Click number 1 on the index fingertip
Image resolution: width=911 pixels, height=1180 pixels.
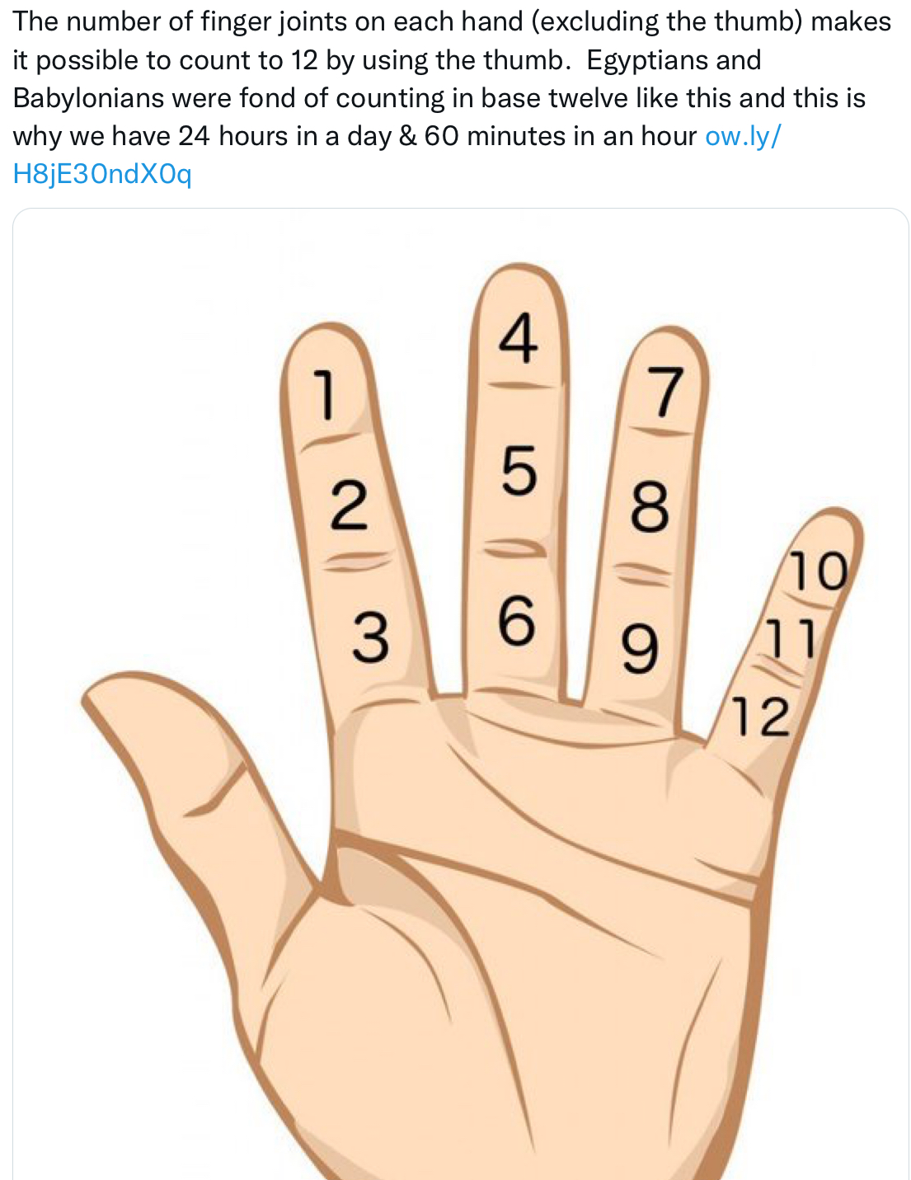tap(325, 395)
